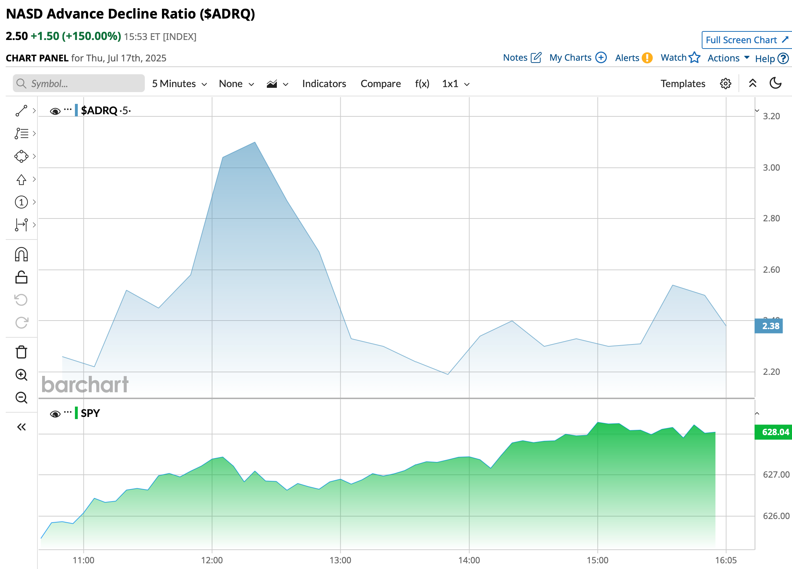Screen dimensions: 792x569
Task: Click the $ADRQ blue color swatch
Action: click(76, 110)
